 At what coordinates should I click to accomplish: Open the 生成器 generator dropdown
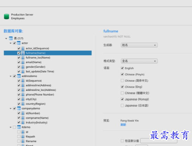pyautogui.click(x=139, y=45)
